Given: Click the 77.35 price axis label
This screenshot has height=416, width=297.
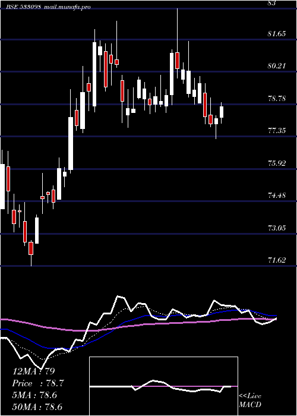Looking at the screenshot, I should pyautogui.click(x=277, y=131).
